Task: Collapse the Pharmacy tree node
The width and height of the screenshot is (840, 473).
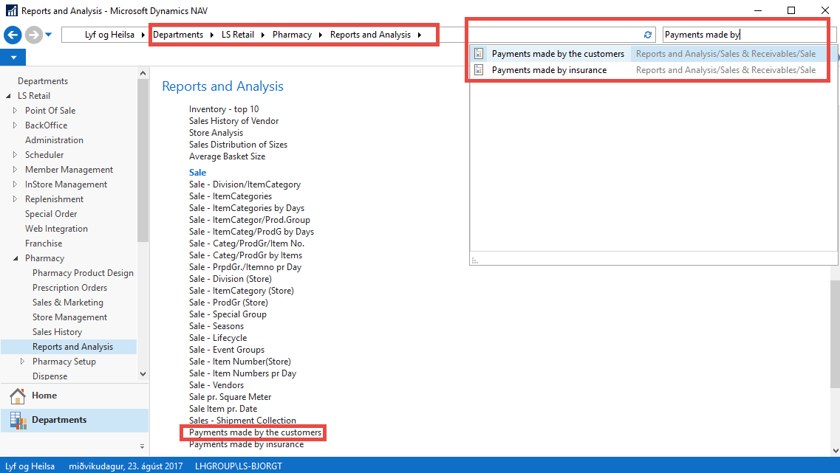Action: coord(15,258)
